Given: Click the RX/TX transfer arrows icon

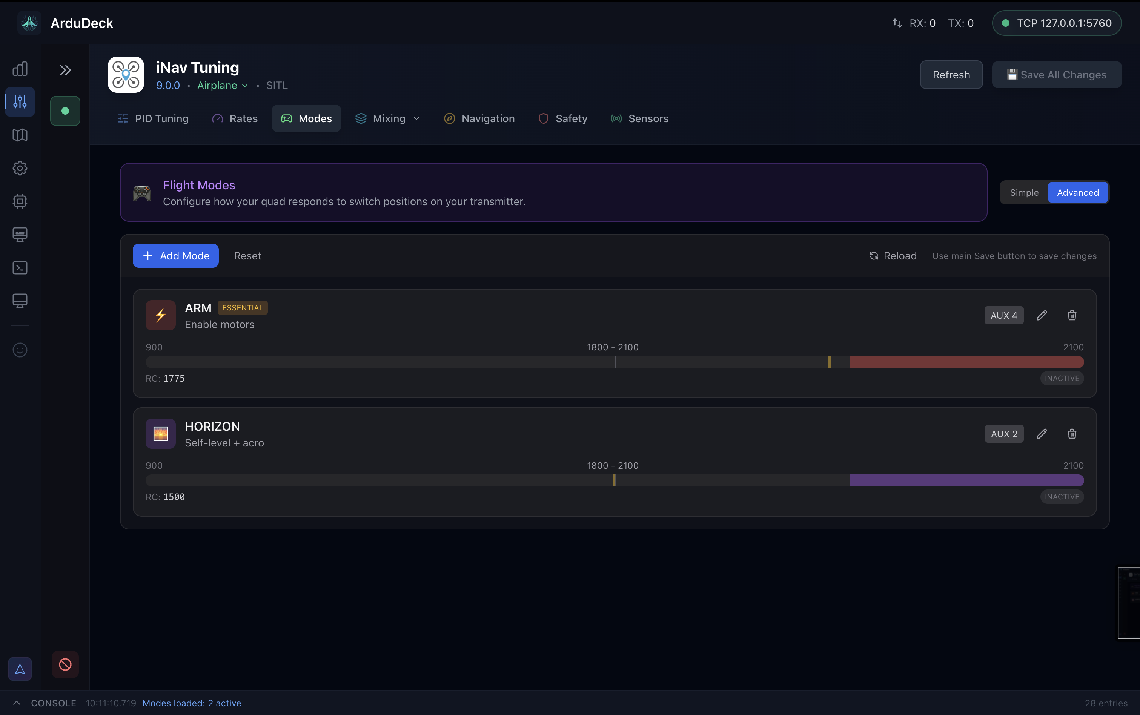Looking at the screenshot, I should coord(897,23).
